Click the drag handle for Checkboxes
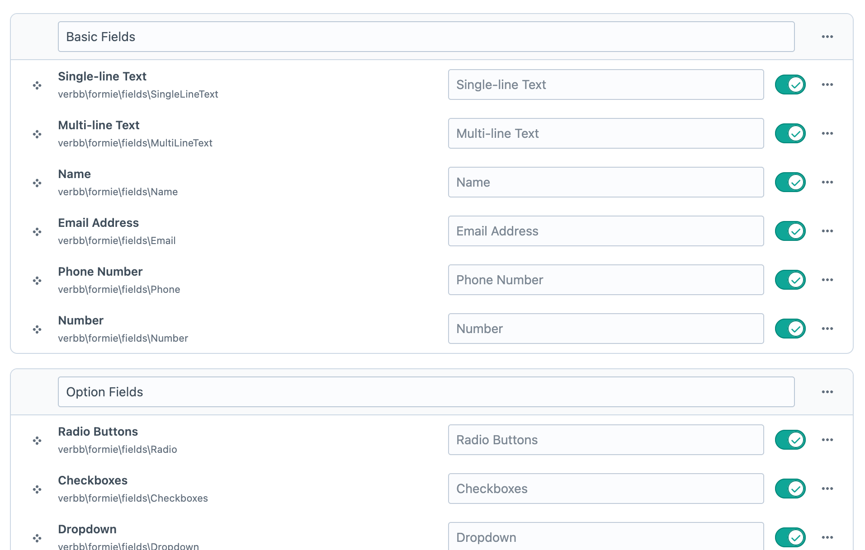This screenshot has width=865, height=550. pos(37,489)
